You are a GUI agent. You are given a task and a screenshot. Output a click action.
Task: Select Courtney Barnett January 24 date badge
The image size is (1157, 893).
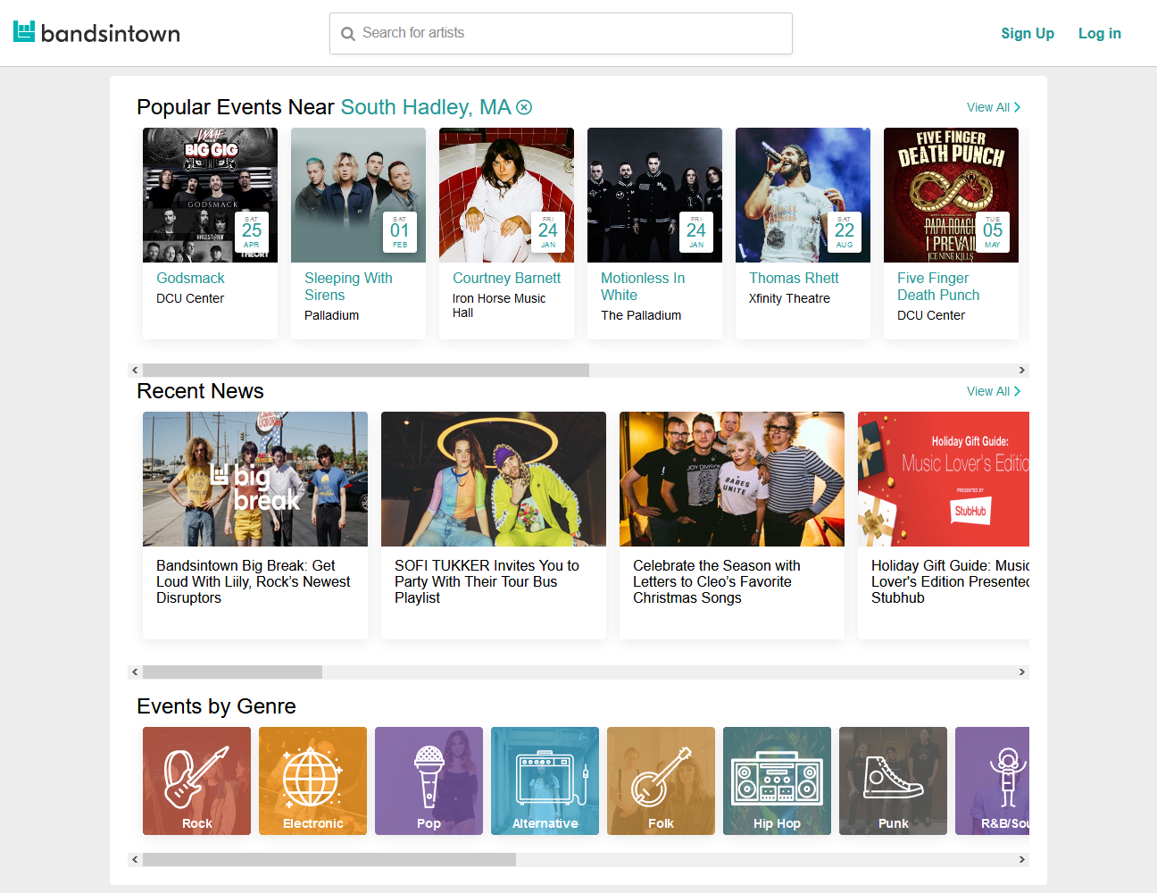click(x=548, y=232)
